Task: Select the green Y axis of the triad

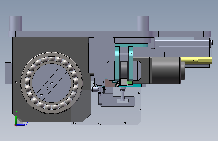Action: [16, 120]
